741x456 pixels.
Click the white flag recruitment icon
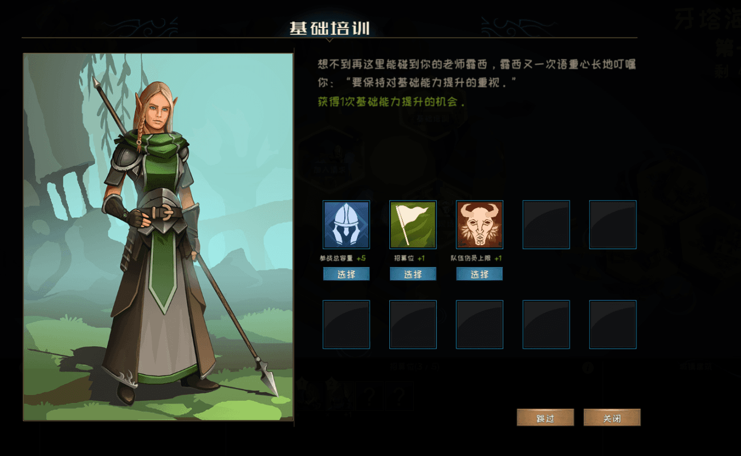(x=413, y=225)
